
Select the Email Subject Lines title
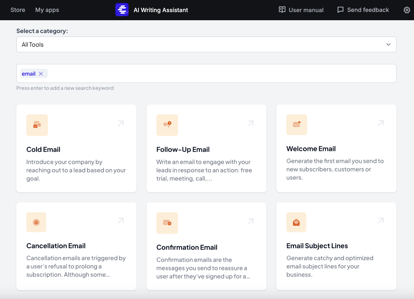[317, 246]
